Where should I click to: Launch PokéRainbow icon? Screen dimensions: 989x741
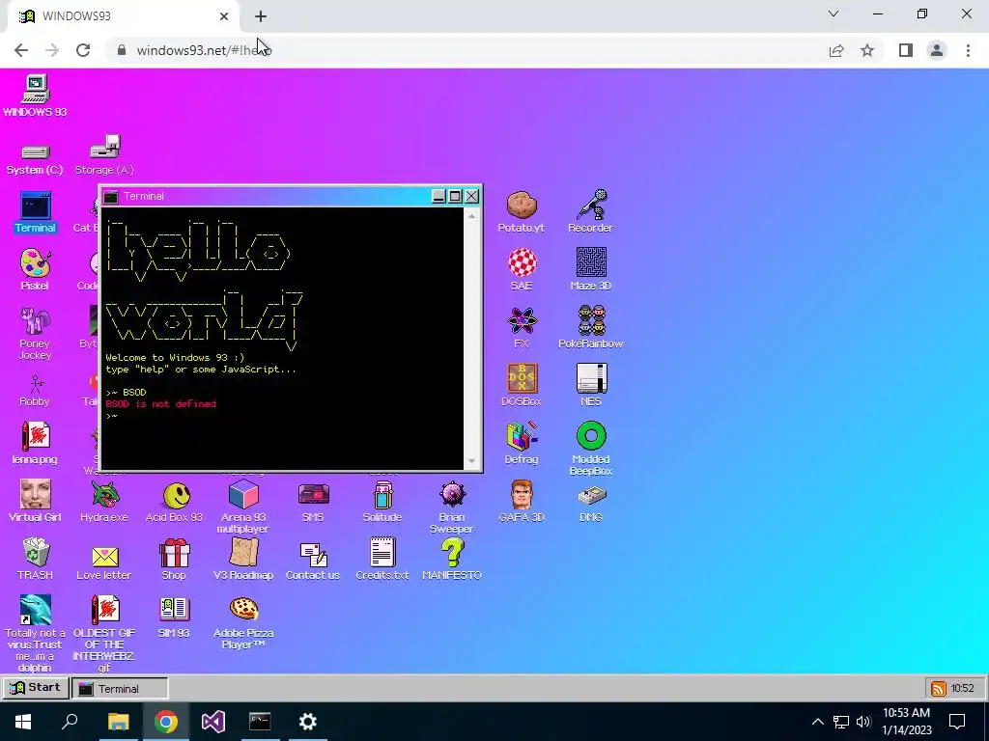(x=592, y=320)
